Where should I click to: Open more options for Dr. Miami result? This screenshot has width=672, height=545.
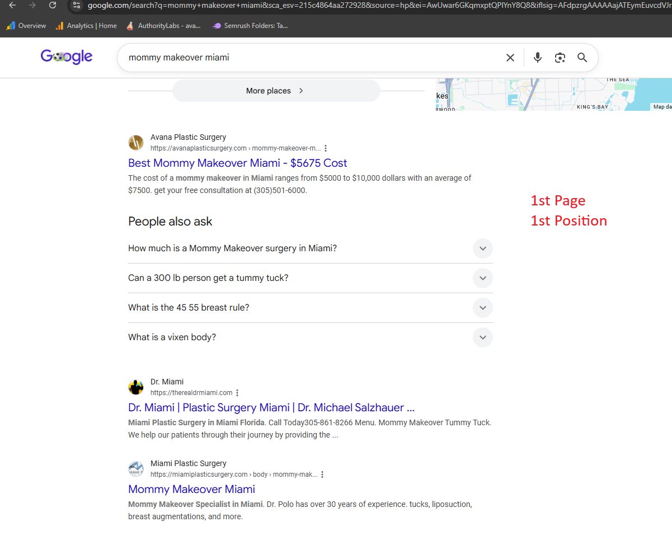coord(237,393)
